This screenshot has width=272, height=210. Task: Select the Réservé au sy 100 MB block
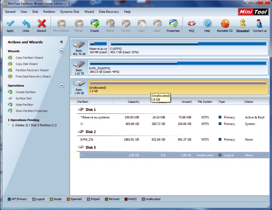pos(98,48)
